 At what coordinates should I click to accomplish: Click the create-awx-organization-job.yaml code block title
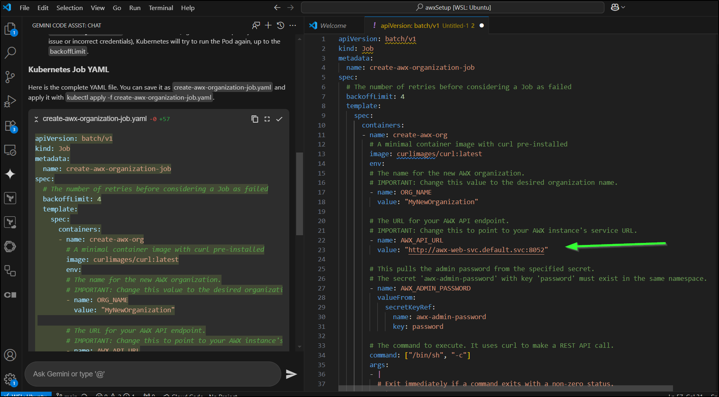point(95,119)
